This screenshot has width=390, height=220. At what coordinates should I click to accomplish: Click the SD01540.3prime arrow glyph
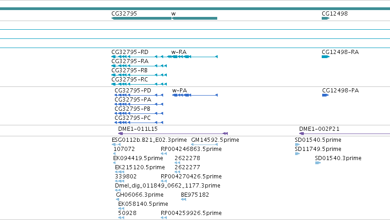pos(318,163)
